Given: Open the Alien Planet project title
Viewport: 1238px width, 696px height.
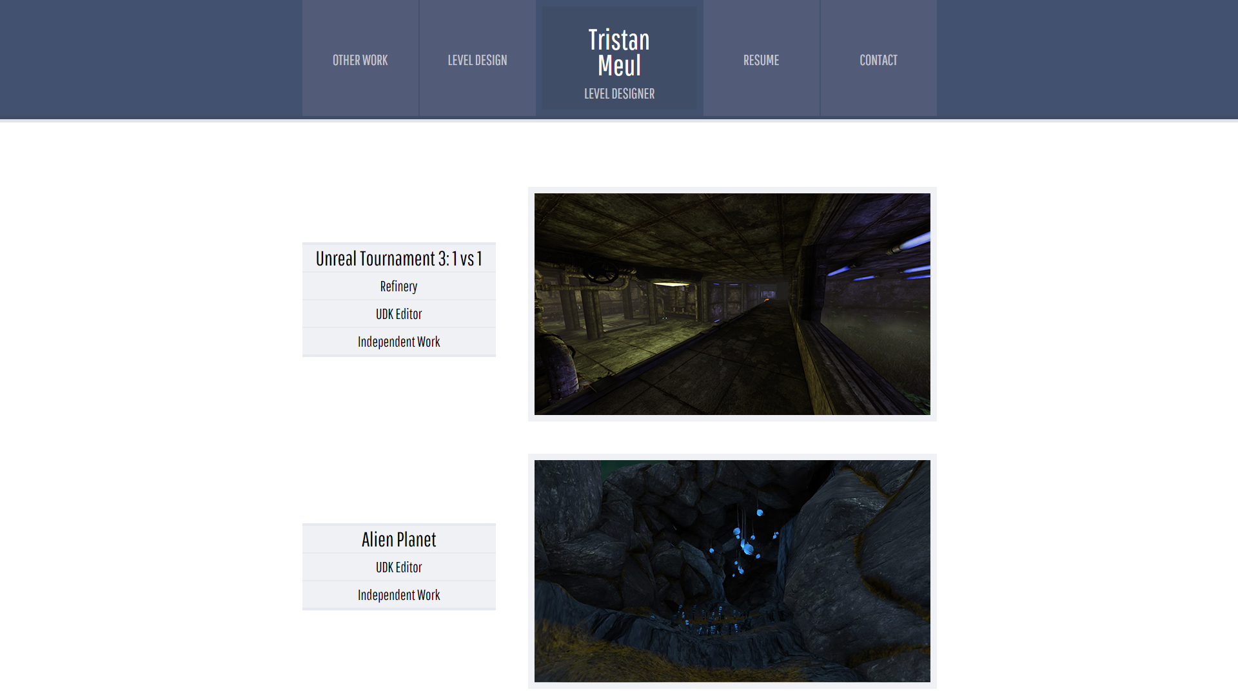Looking at the screenshot, I should tap(399, 539).
